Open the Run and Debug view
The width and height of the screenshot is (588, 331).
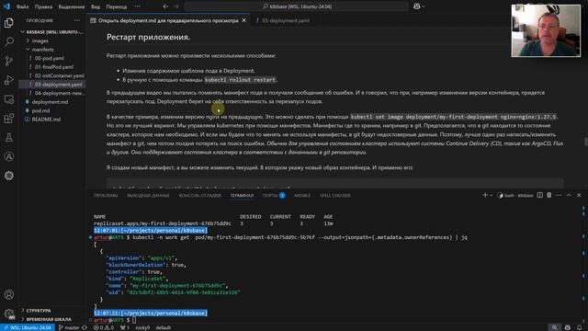click(9, 80)
